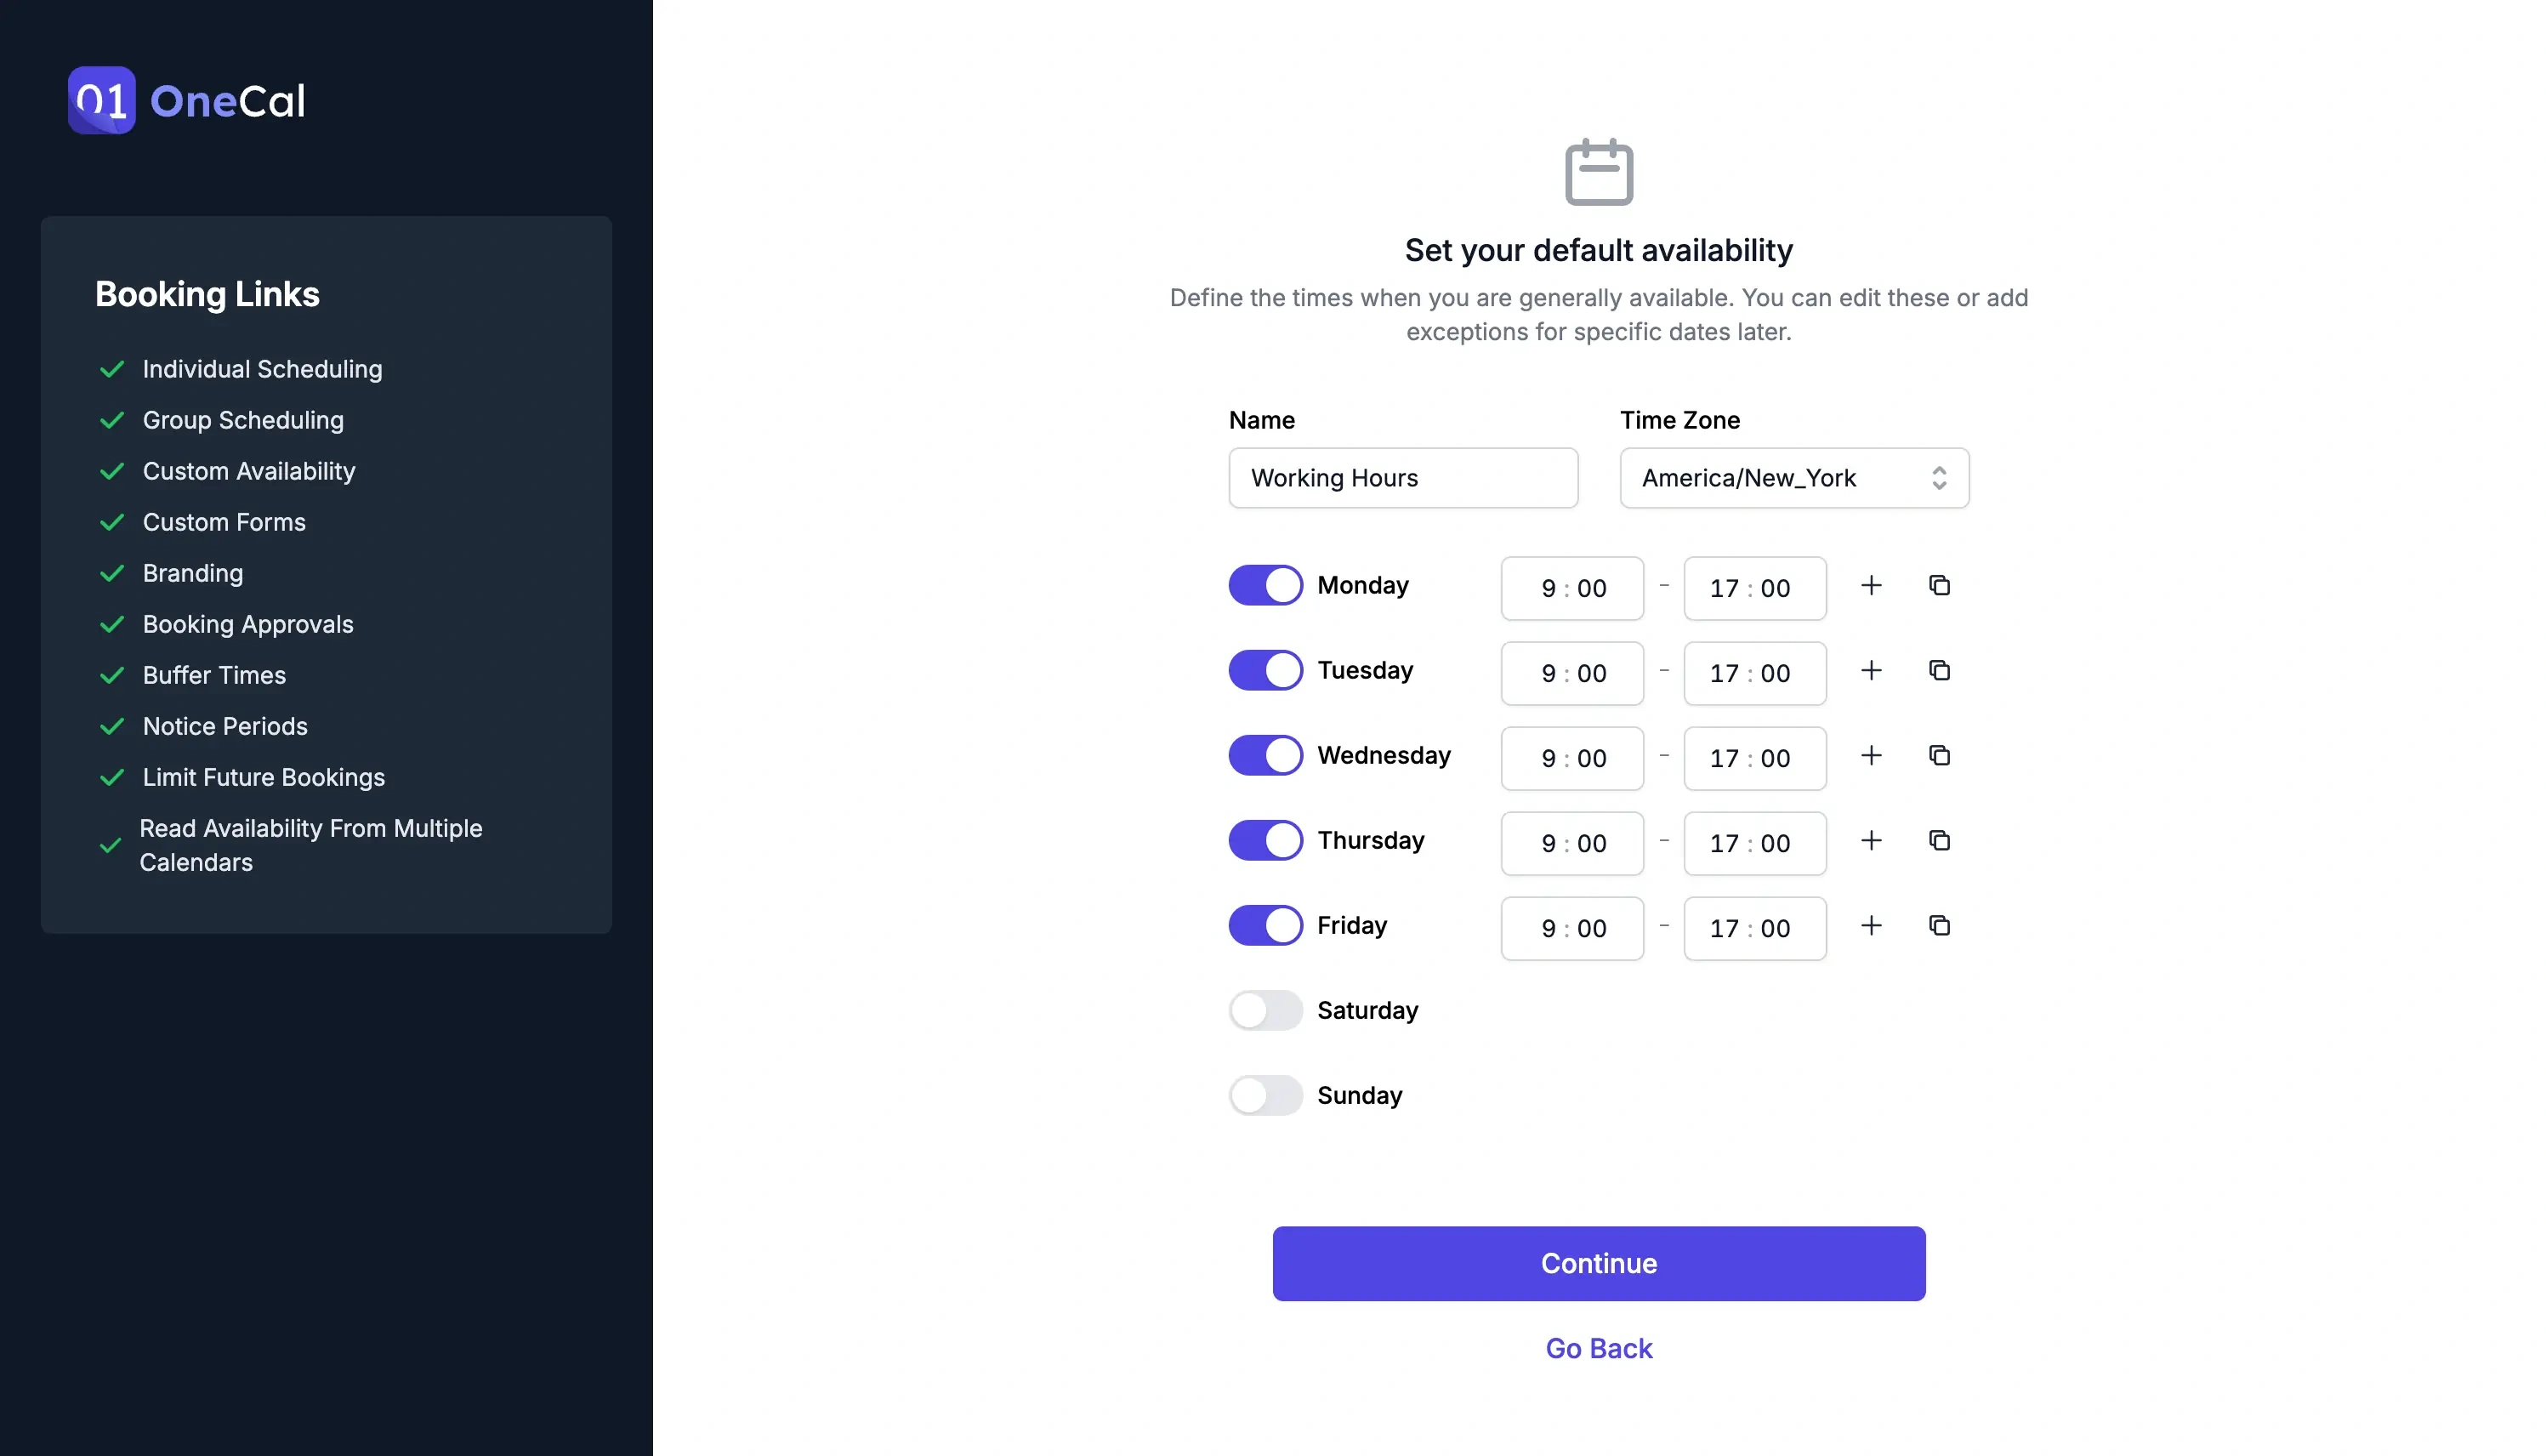This screenshot has height=1456, width=2546.
Task: Click the copy icon for Thursday hours
Action: tap(1939, 839)
